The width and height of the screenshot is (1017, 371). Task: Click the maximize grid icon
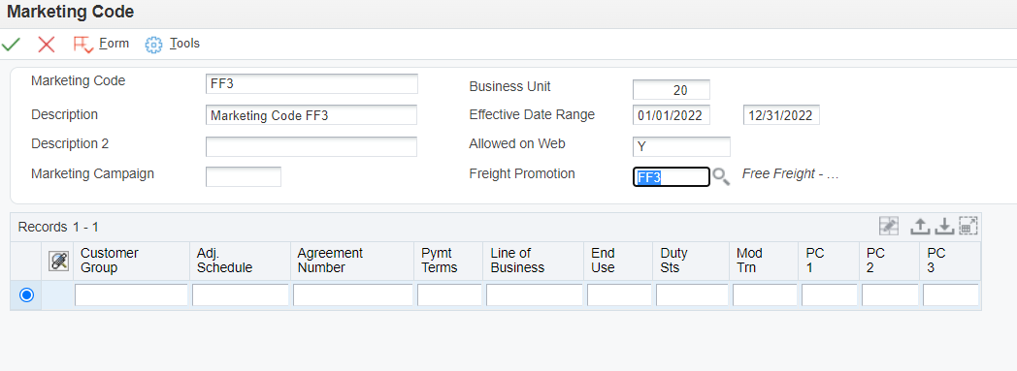968,226
